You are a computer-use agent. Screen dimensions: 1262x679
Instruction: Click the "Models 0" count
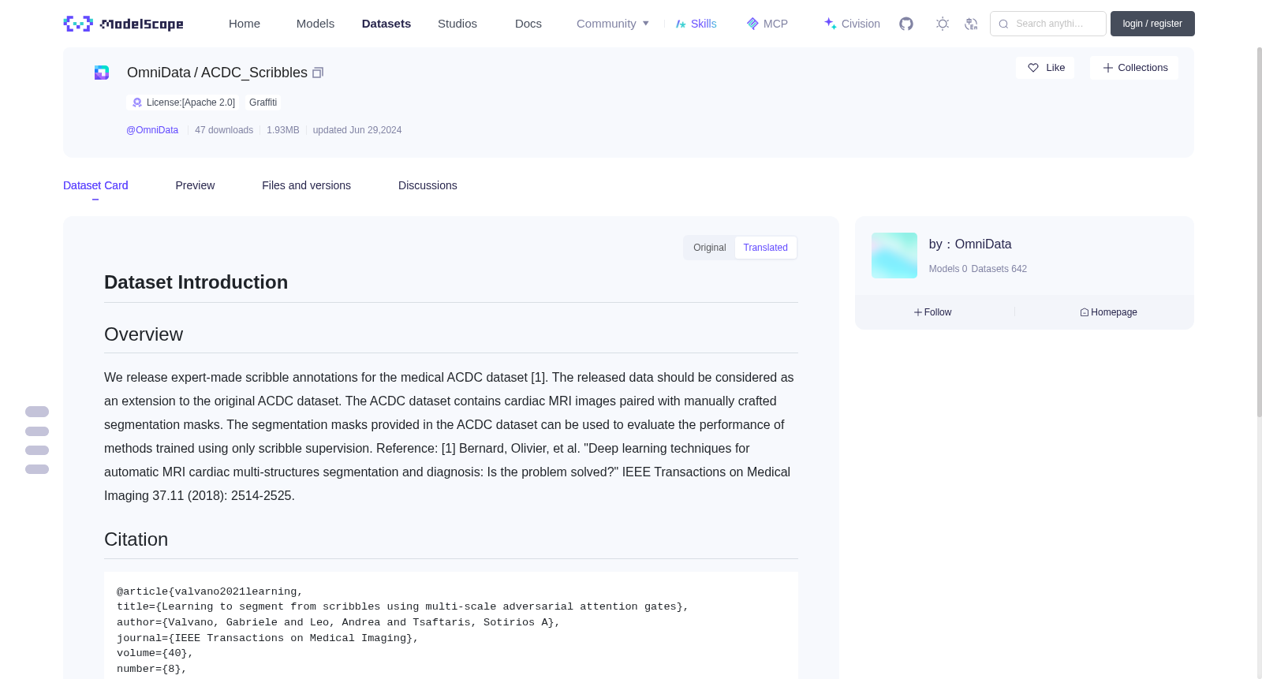click(948, 269)
